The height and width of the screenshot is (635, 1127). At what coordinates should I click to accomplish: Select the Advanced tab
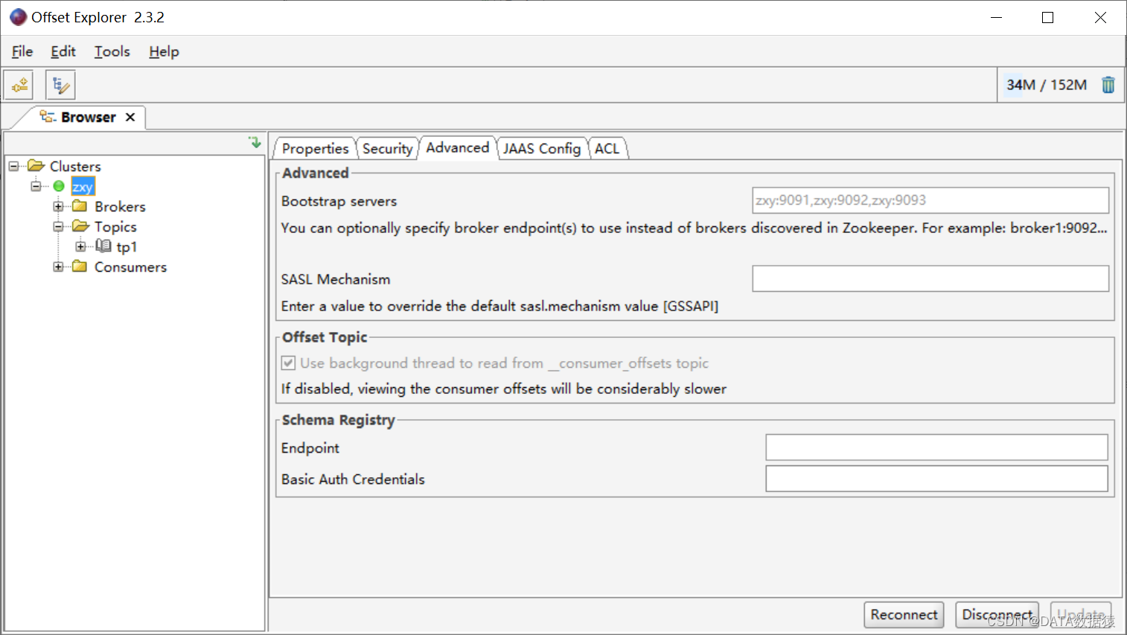tap(457, 147)
